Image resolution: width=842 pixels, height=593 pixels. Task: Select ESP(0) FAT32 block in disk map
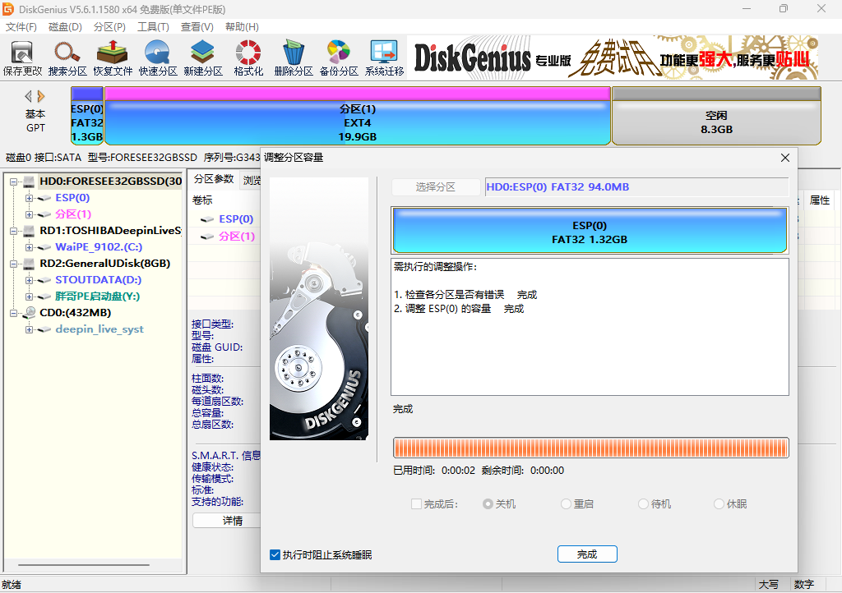[87, 117]
